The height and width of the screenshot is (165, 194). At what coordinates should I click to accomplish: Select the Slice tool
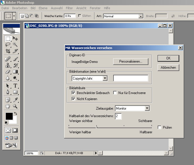point(15,51)
